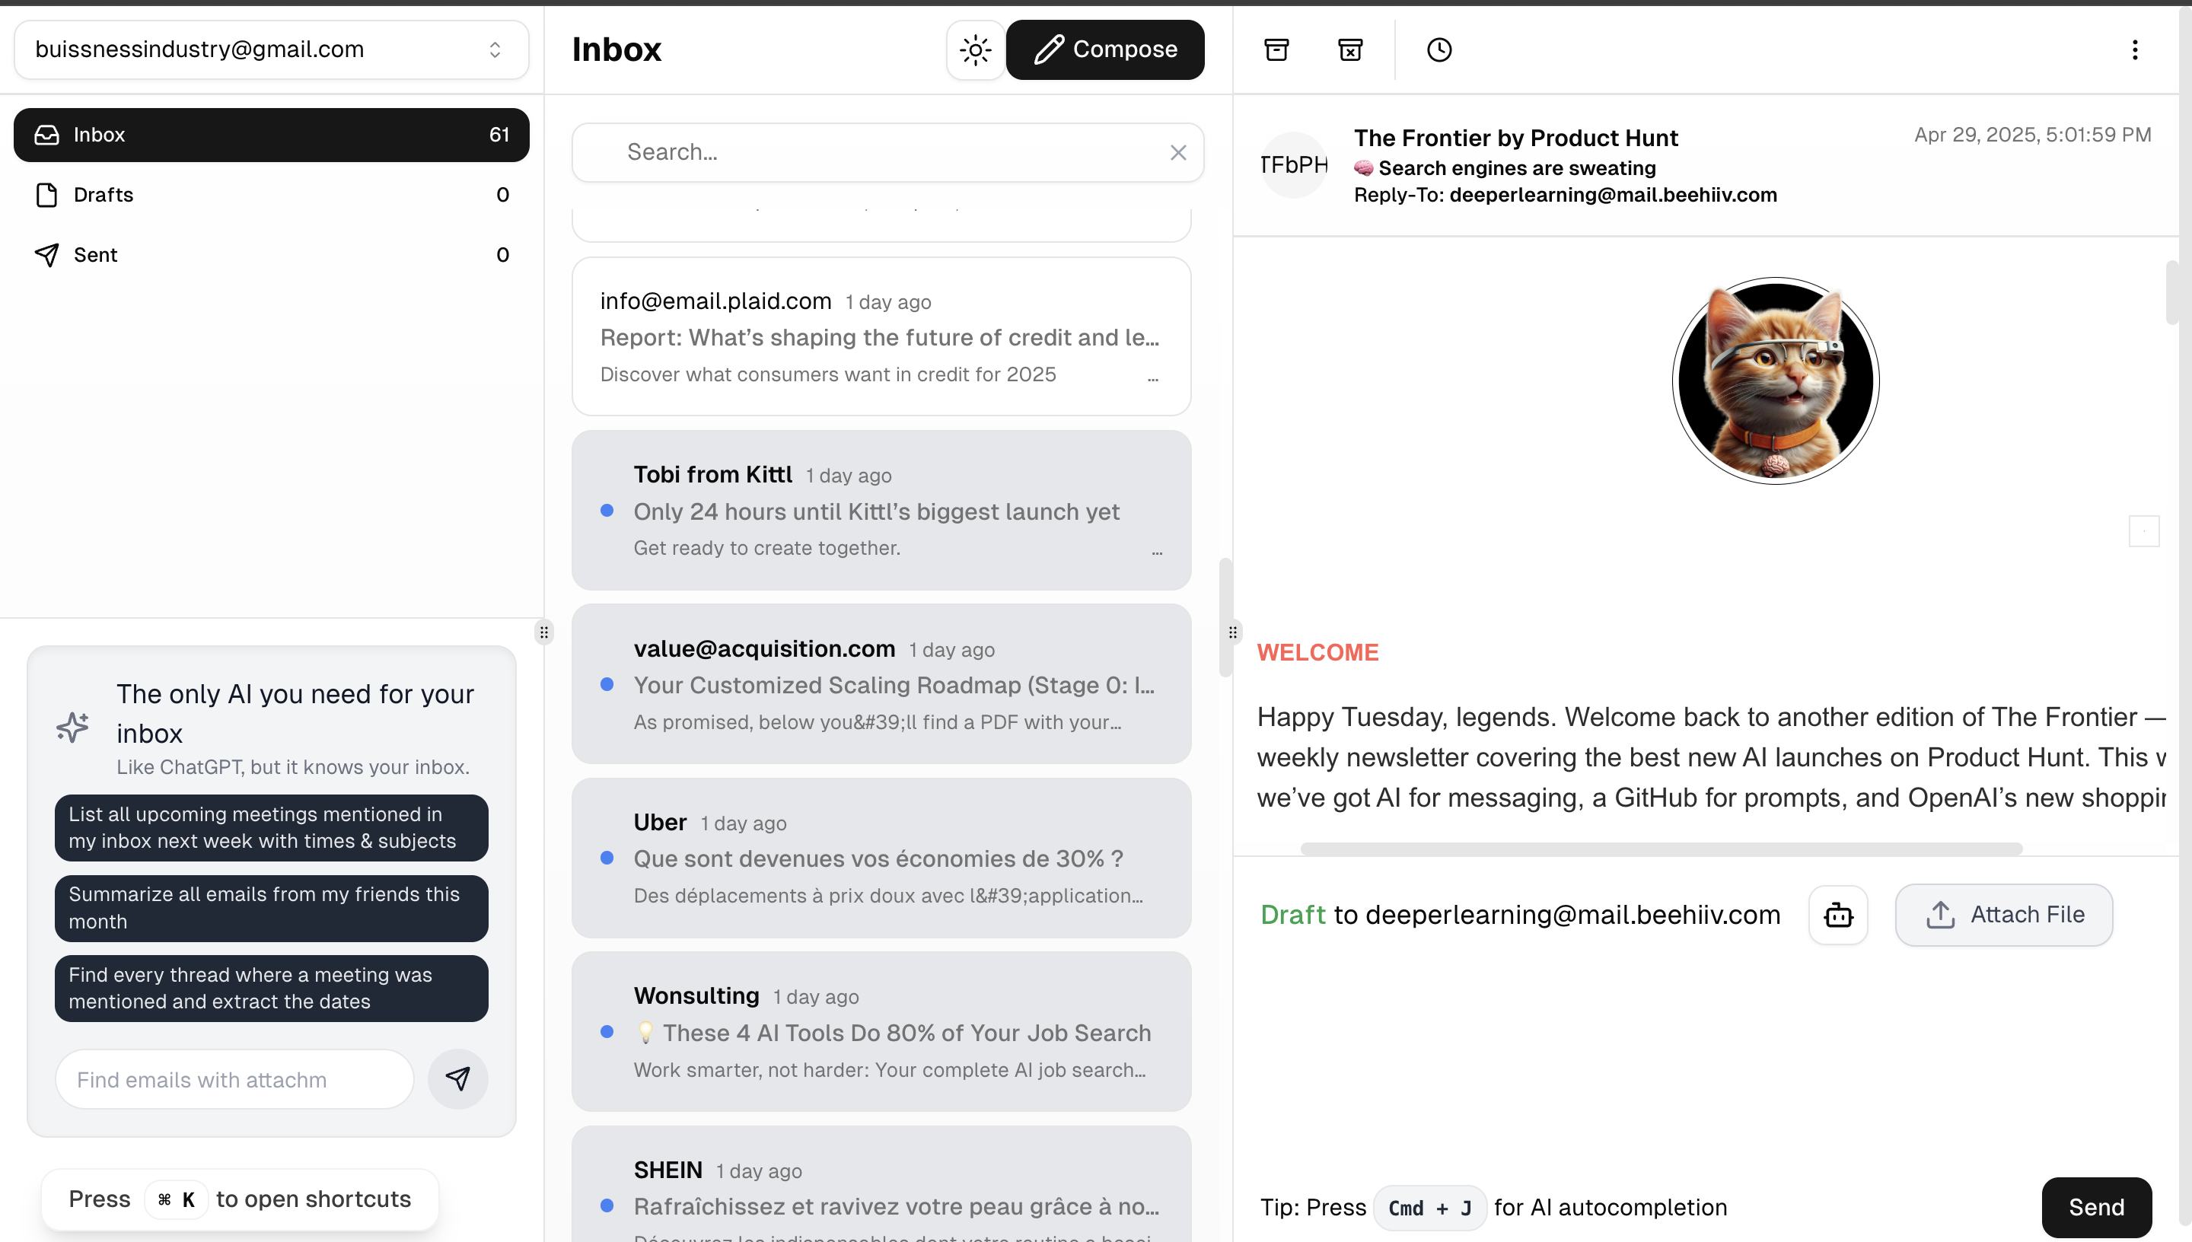The height and width of the screenshot is (1242, 2192).
Task: Click the paper plane send icon in AI chat
Action: [458, 1079]
